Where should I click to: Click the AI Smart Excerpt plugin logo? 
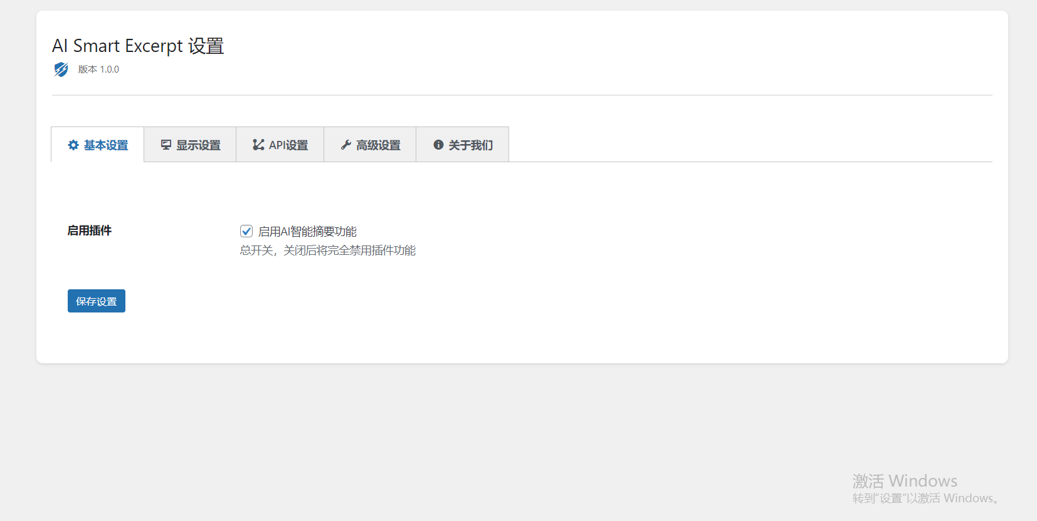(61, 70)
